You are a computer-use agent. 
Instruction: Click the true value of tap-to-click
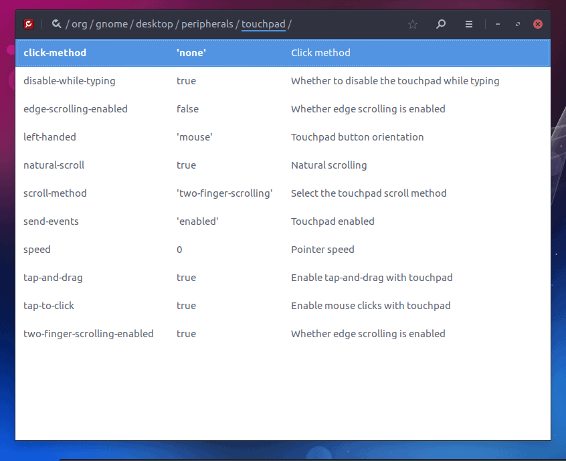[x=186, y=306]
